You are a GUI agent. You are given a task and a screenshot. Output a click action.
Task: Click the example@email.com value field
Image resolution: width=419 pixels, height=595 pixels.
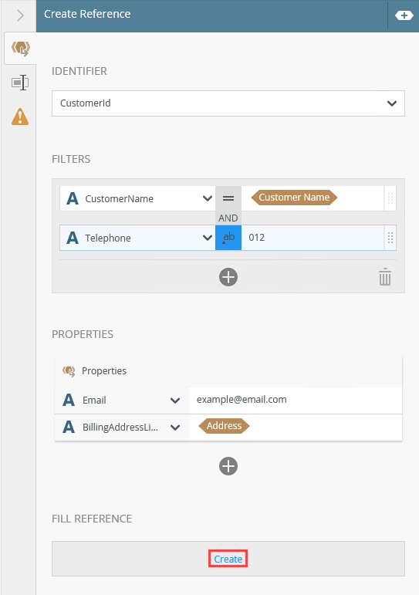(296, 400)
